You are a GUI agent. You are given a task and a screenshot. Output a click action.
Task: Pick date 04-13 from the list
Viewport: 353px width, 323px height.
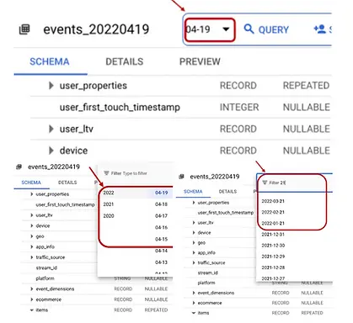tap(161, 262)
